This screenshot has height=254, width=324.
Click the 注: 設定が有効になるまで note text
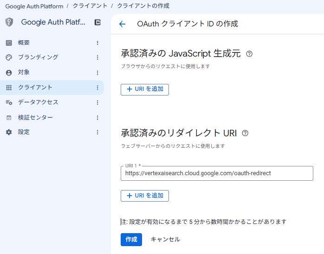point(203,222)
